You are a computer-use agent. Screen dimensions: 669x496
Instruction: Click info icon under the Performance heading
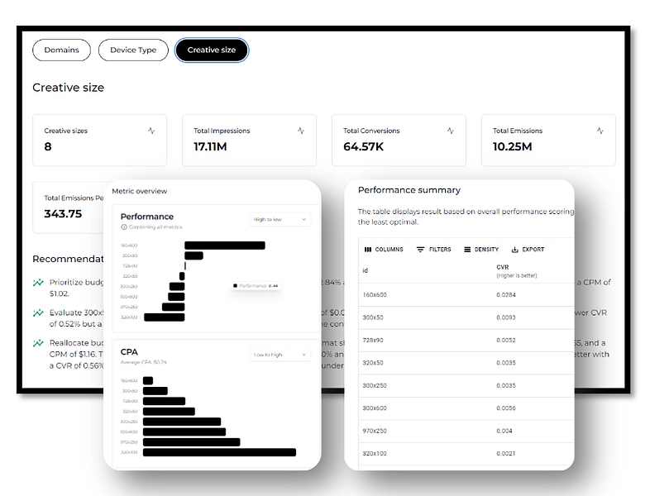(x=123, y=227)
